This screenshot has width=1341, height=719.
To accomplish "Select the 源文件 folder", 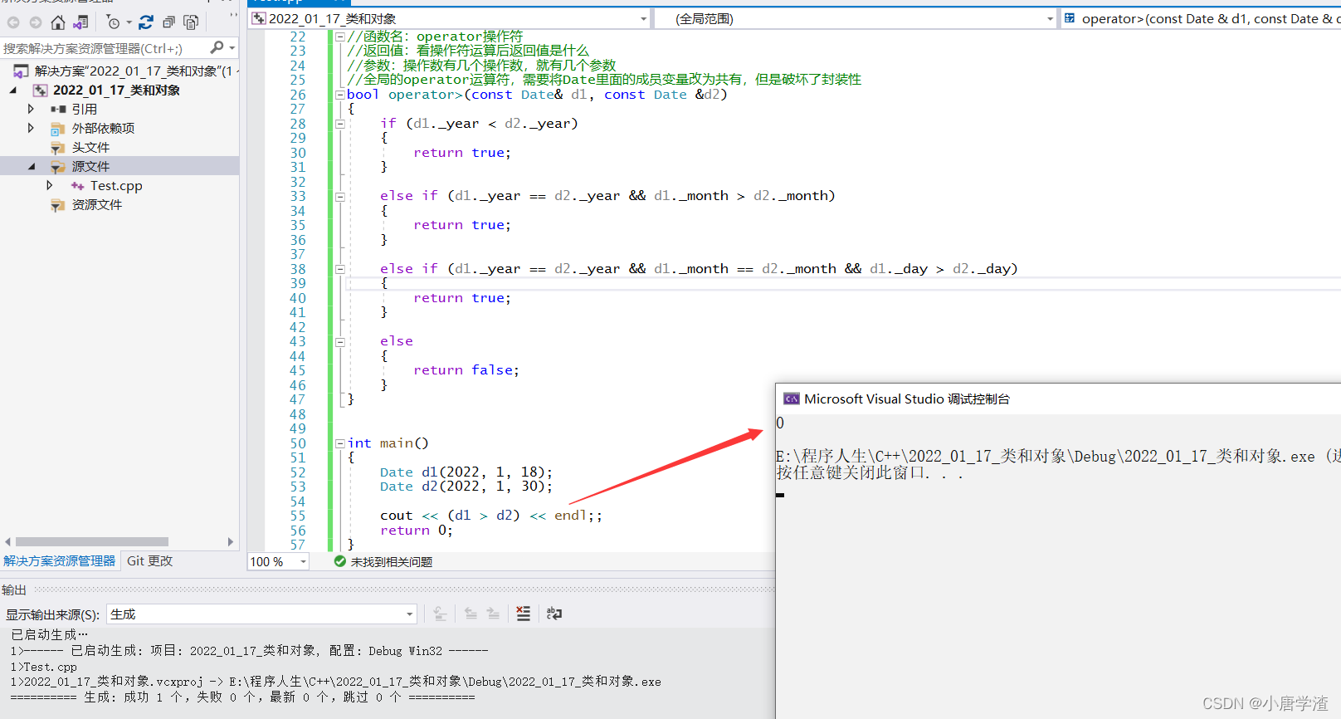I will point(90,166).
